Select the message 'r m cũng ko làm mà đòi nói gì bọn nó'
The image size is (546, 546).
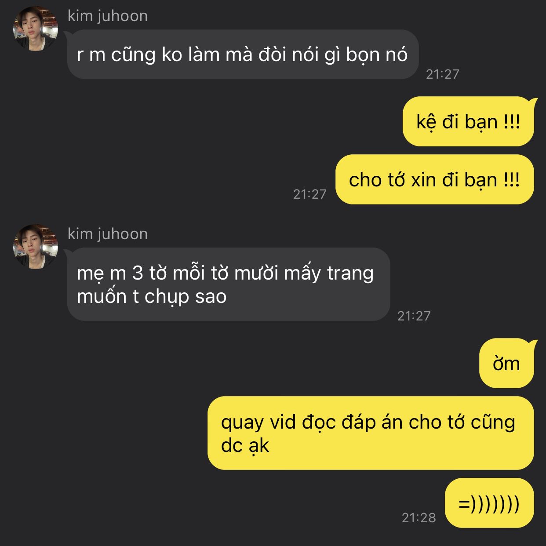pyautogui.click(x=243, y=55)
